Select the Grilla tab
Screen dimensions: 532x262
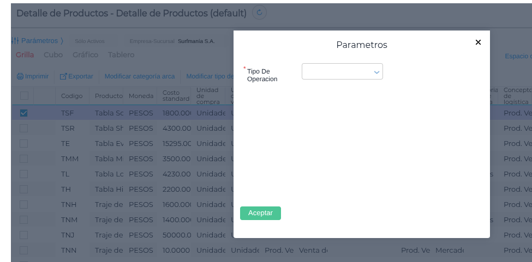click(x=25, y=55)
